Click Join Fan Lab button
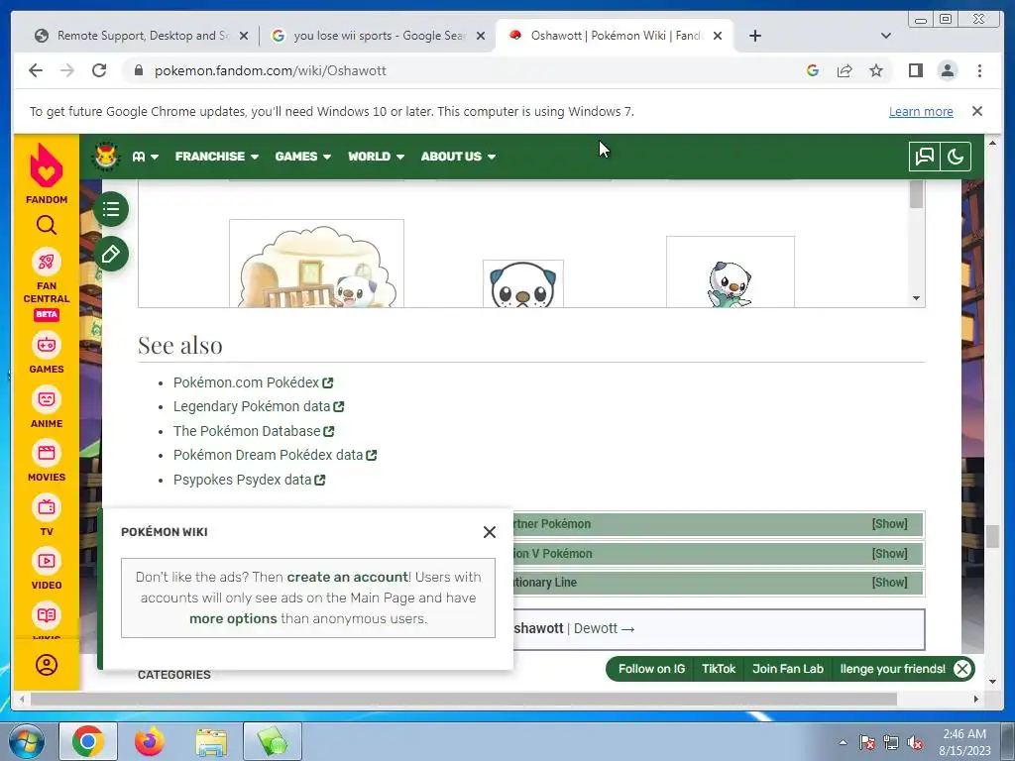This screenshot has width=1015, height=761. pyautogui.click(x=788, y=669)
